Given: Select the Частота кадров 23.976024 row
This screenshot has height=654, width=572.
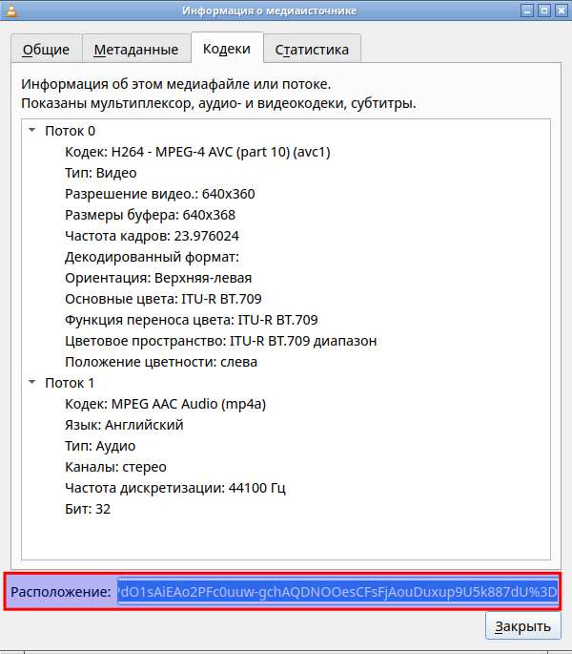Looking at the screenshot, I should (152, 236).
